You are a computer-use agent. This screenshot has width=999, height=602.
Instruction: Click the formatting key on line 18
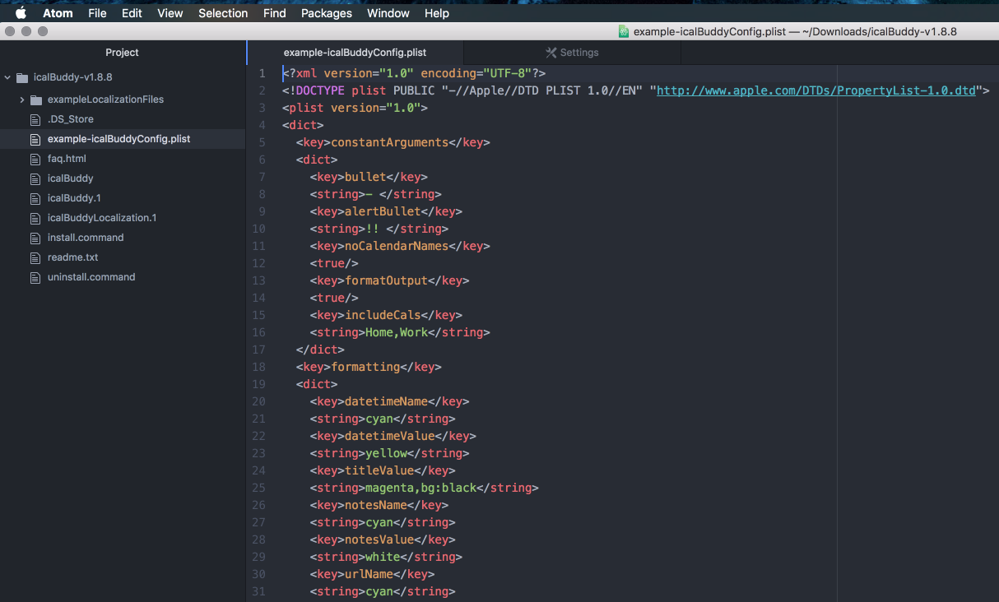pyautogui.click(x=365, y=367)
